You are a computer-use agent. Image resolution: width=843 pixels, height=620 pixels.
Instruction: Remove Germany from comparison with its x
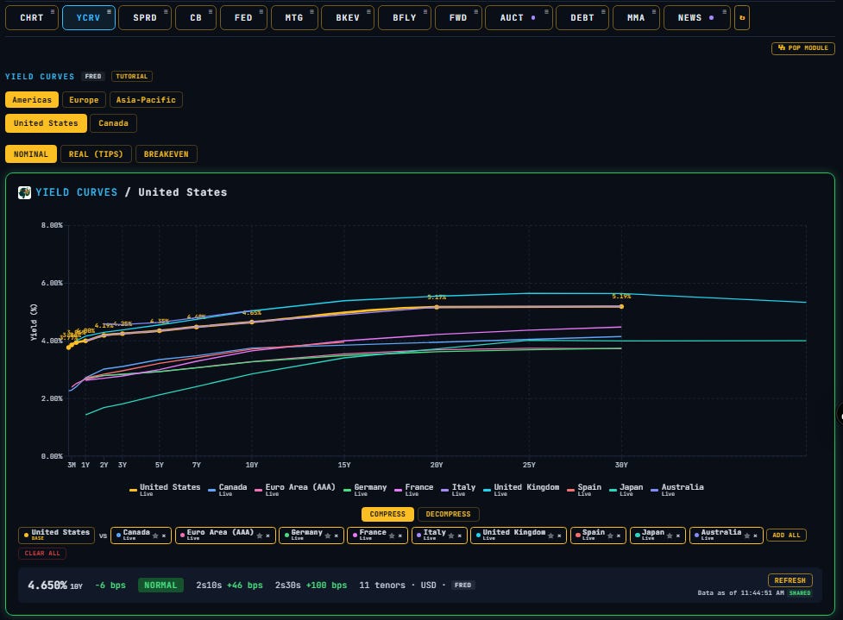[336, 535]
